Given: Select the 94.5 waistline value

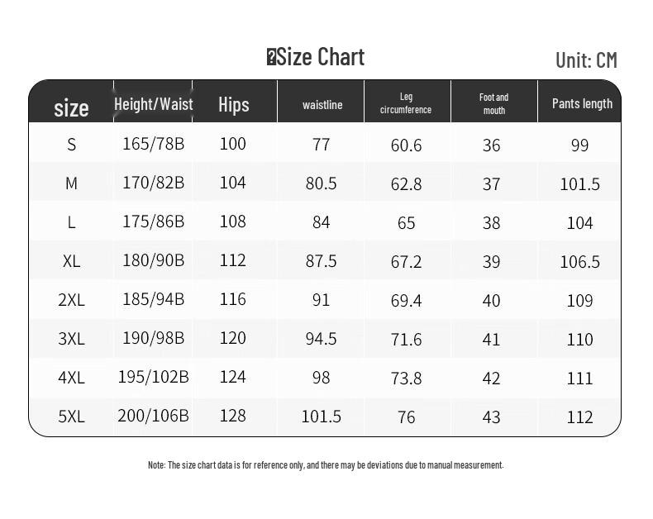Looking at the screenshot, I should tap(322, 339).
